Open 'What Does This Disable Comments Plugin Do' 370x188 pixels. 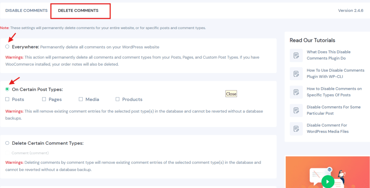click(329, 55)
